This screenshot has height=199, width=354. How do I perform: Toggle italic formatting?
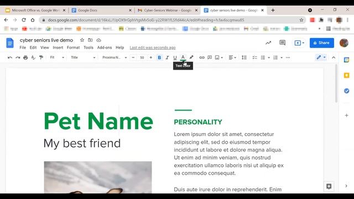point(167,57)
